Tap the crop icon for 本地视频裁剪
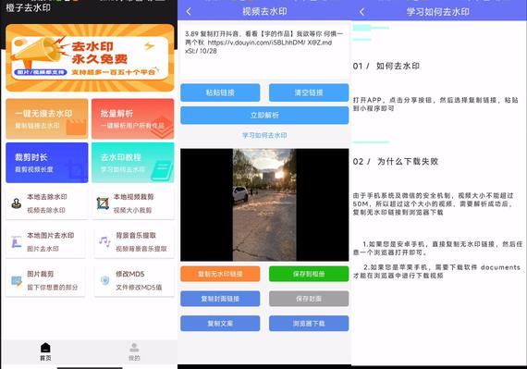Screen dimensions: 527x369 (103, 203)
